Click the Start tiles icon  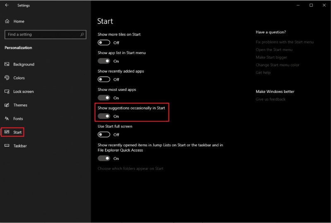7,132
